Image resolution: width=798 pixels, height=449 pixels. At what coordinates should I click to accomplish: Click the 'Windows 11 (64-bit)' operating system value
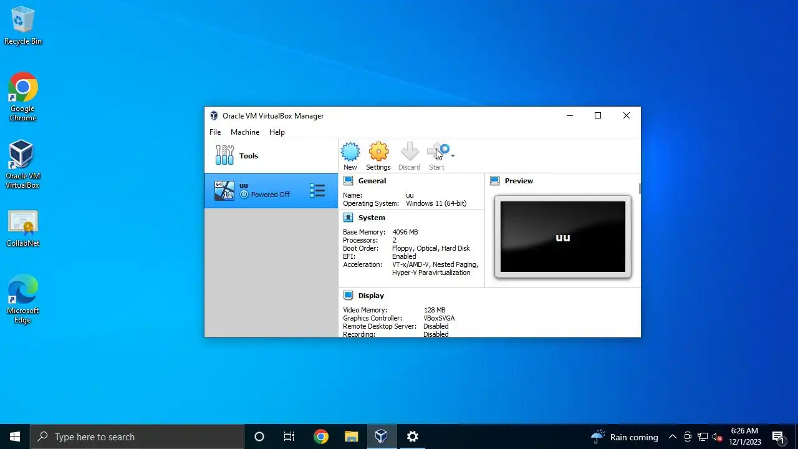point(436,203)
